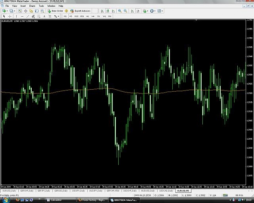Open the dropdown arrow beside New Chart

(7, 11)
